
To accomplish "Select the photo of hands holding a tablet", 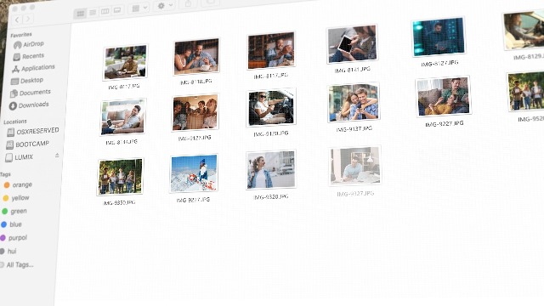I will (352, 44).
